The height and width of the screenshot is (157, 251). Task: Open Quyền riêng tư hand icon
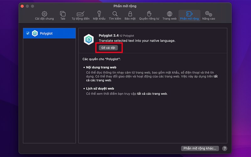[149, 14]
